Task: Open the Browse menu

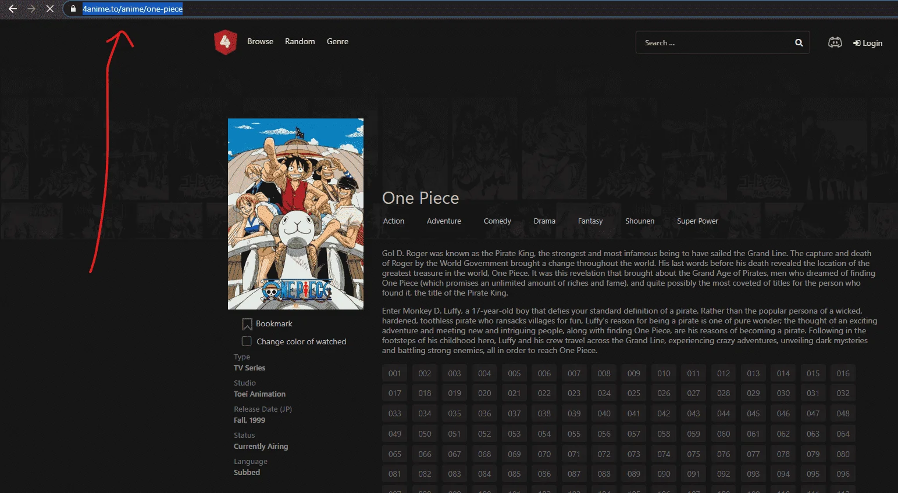Action: point(260,41)
